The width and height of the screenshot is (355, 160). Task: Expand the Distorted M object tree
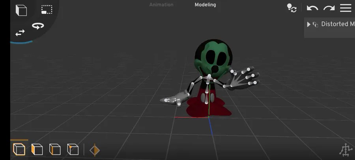(308, 24)
